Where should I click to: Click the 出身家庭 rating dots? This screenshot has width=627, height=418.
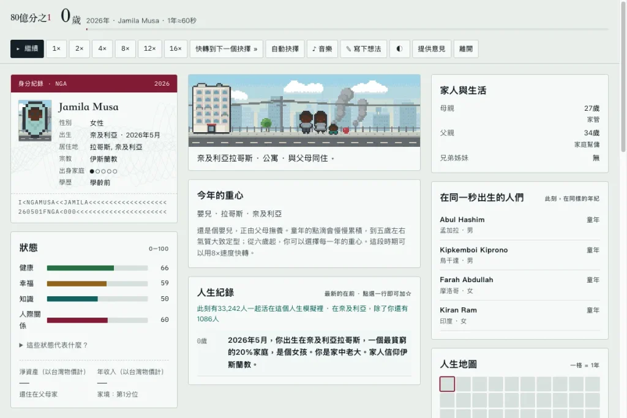point(103,171)
